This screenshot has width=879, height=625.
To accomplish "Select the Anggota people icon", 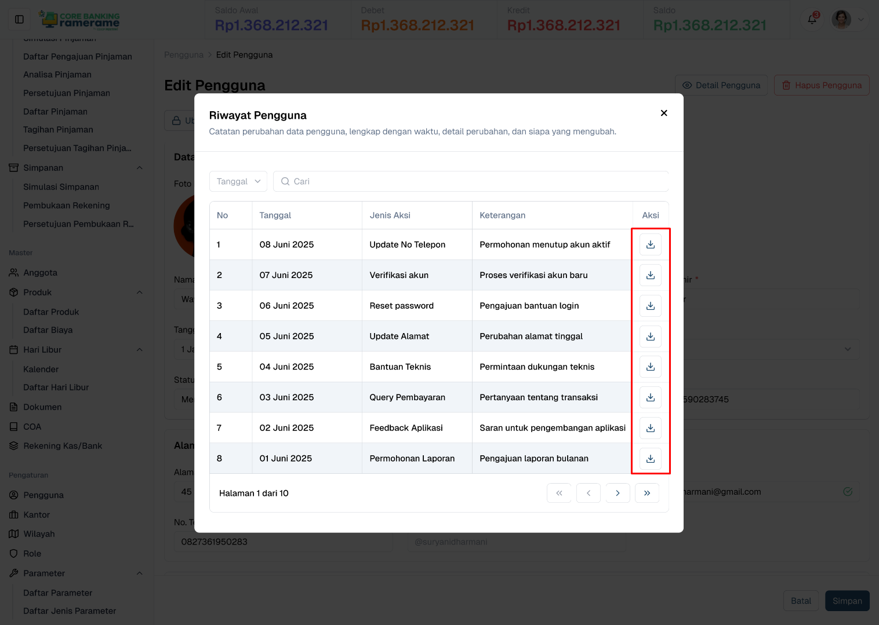I will click(x=13, y=272).
